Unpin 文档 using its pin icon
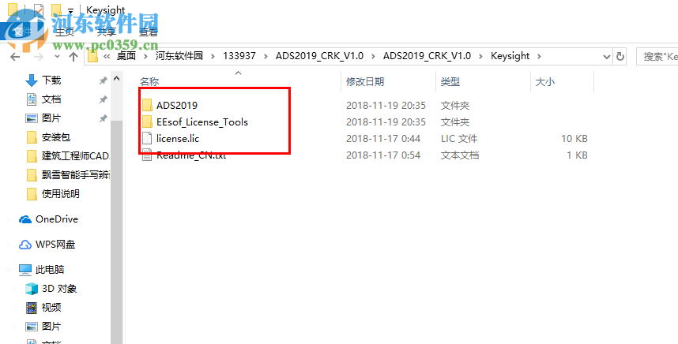Viewport: 678px width, 344px height. (103, 99)
